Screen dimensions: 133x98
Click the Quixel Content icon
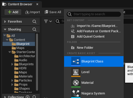[73, 37]
